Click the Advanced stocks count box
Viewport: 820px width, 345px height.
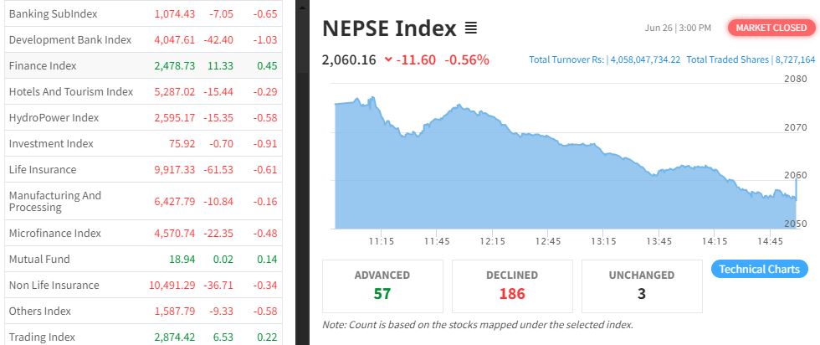pos(382,285)
